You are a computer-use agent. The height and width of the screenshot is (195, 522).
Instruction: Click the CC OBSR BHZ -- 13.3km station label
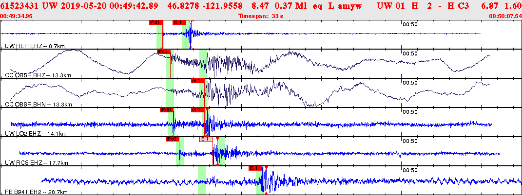click(38, 75)
